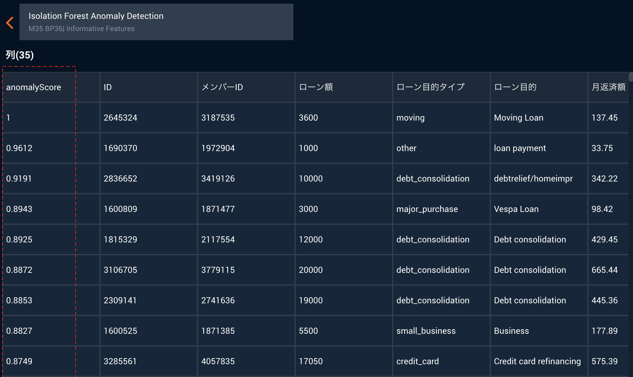
Task: Select the Vespa Loan cell
Action: pyautogui.click(x=516, y=209)
